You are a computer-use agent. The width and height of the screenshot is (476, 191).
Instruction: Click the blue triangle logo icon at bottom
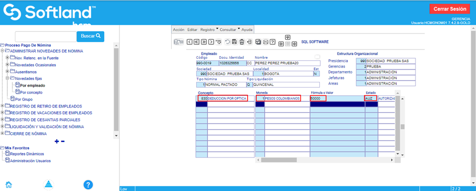pyautogui.click(x=48, y=184)
